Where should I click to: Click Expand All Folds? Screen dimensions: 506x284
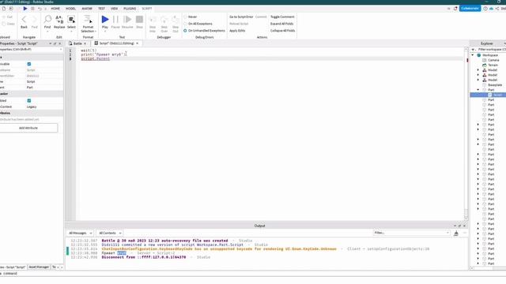281,24
